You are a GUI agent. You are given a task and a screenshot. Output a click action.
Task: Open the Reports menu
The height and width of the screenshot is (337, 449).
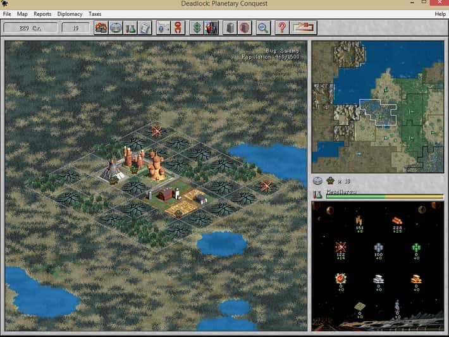(42, 14)
